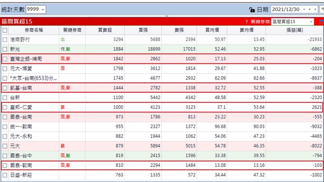
Task: Sort by the 賣張 column header
Action: [x=179, y=30]
